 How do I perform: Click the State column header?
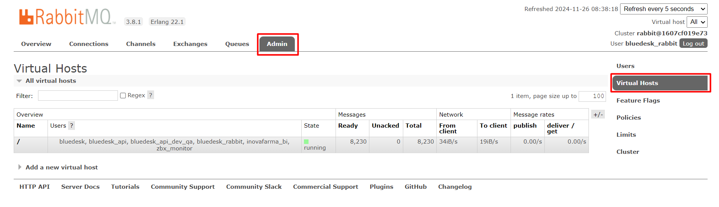(x=311, y=125)
